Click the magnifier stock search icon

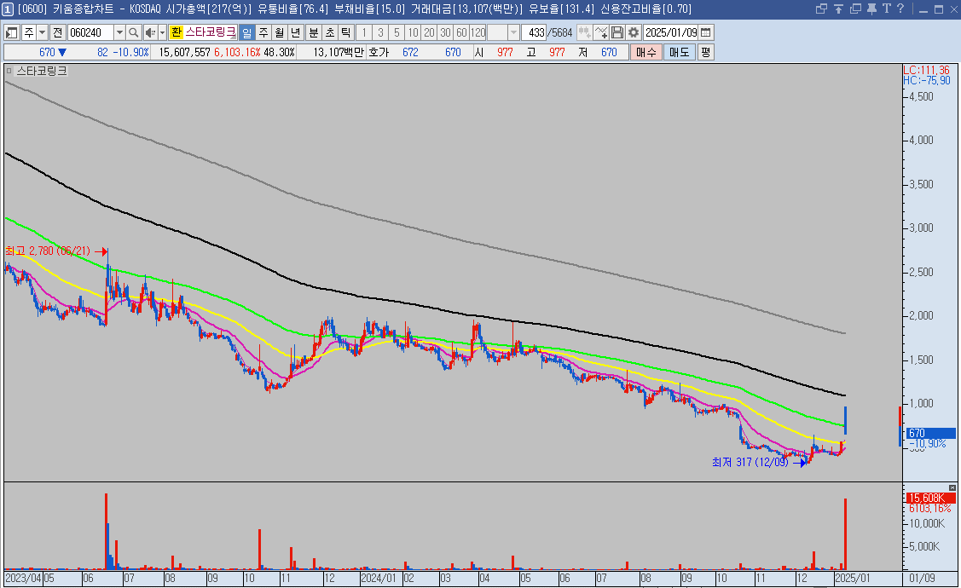click(x=134, y=32)
